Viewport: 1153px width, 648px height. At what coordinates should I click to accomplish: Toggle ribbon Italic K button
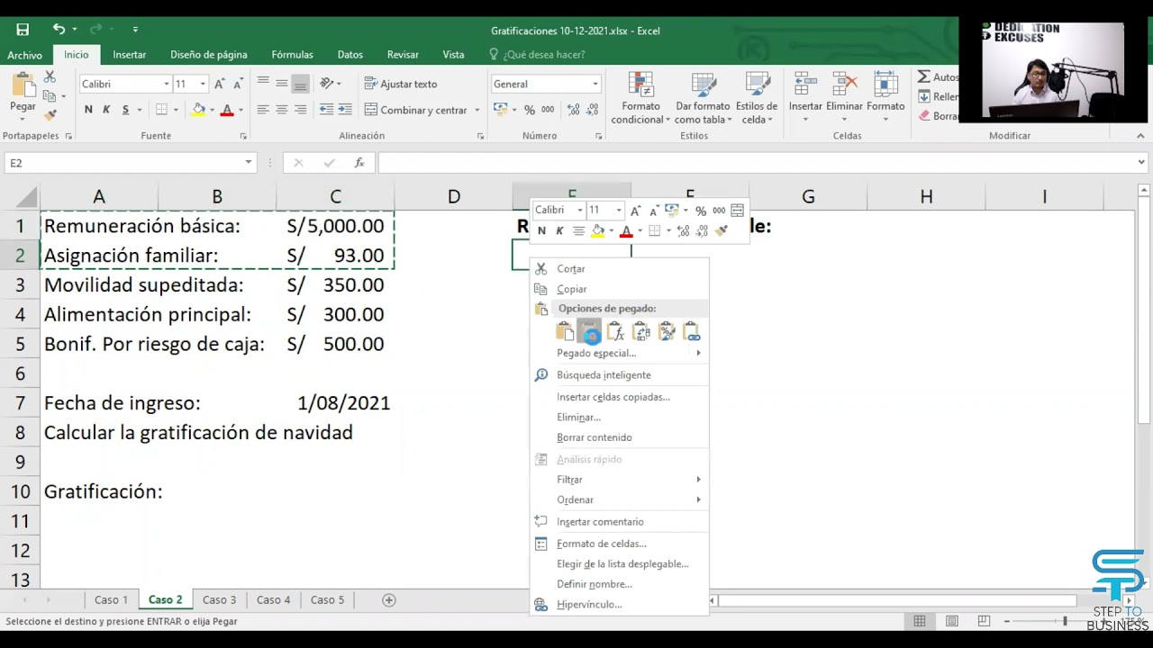[x=106, y=110]
